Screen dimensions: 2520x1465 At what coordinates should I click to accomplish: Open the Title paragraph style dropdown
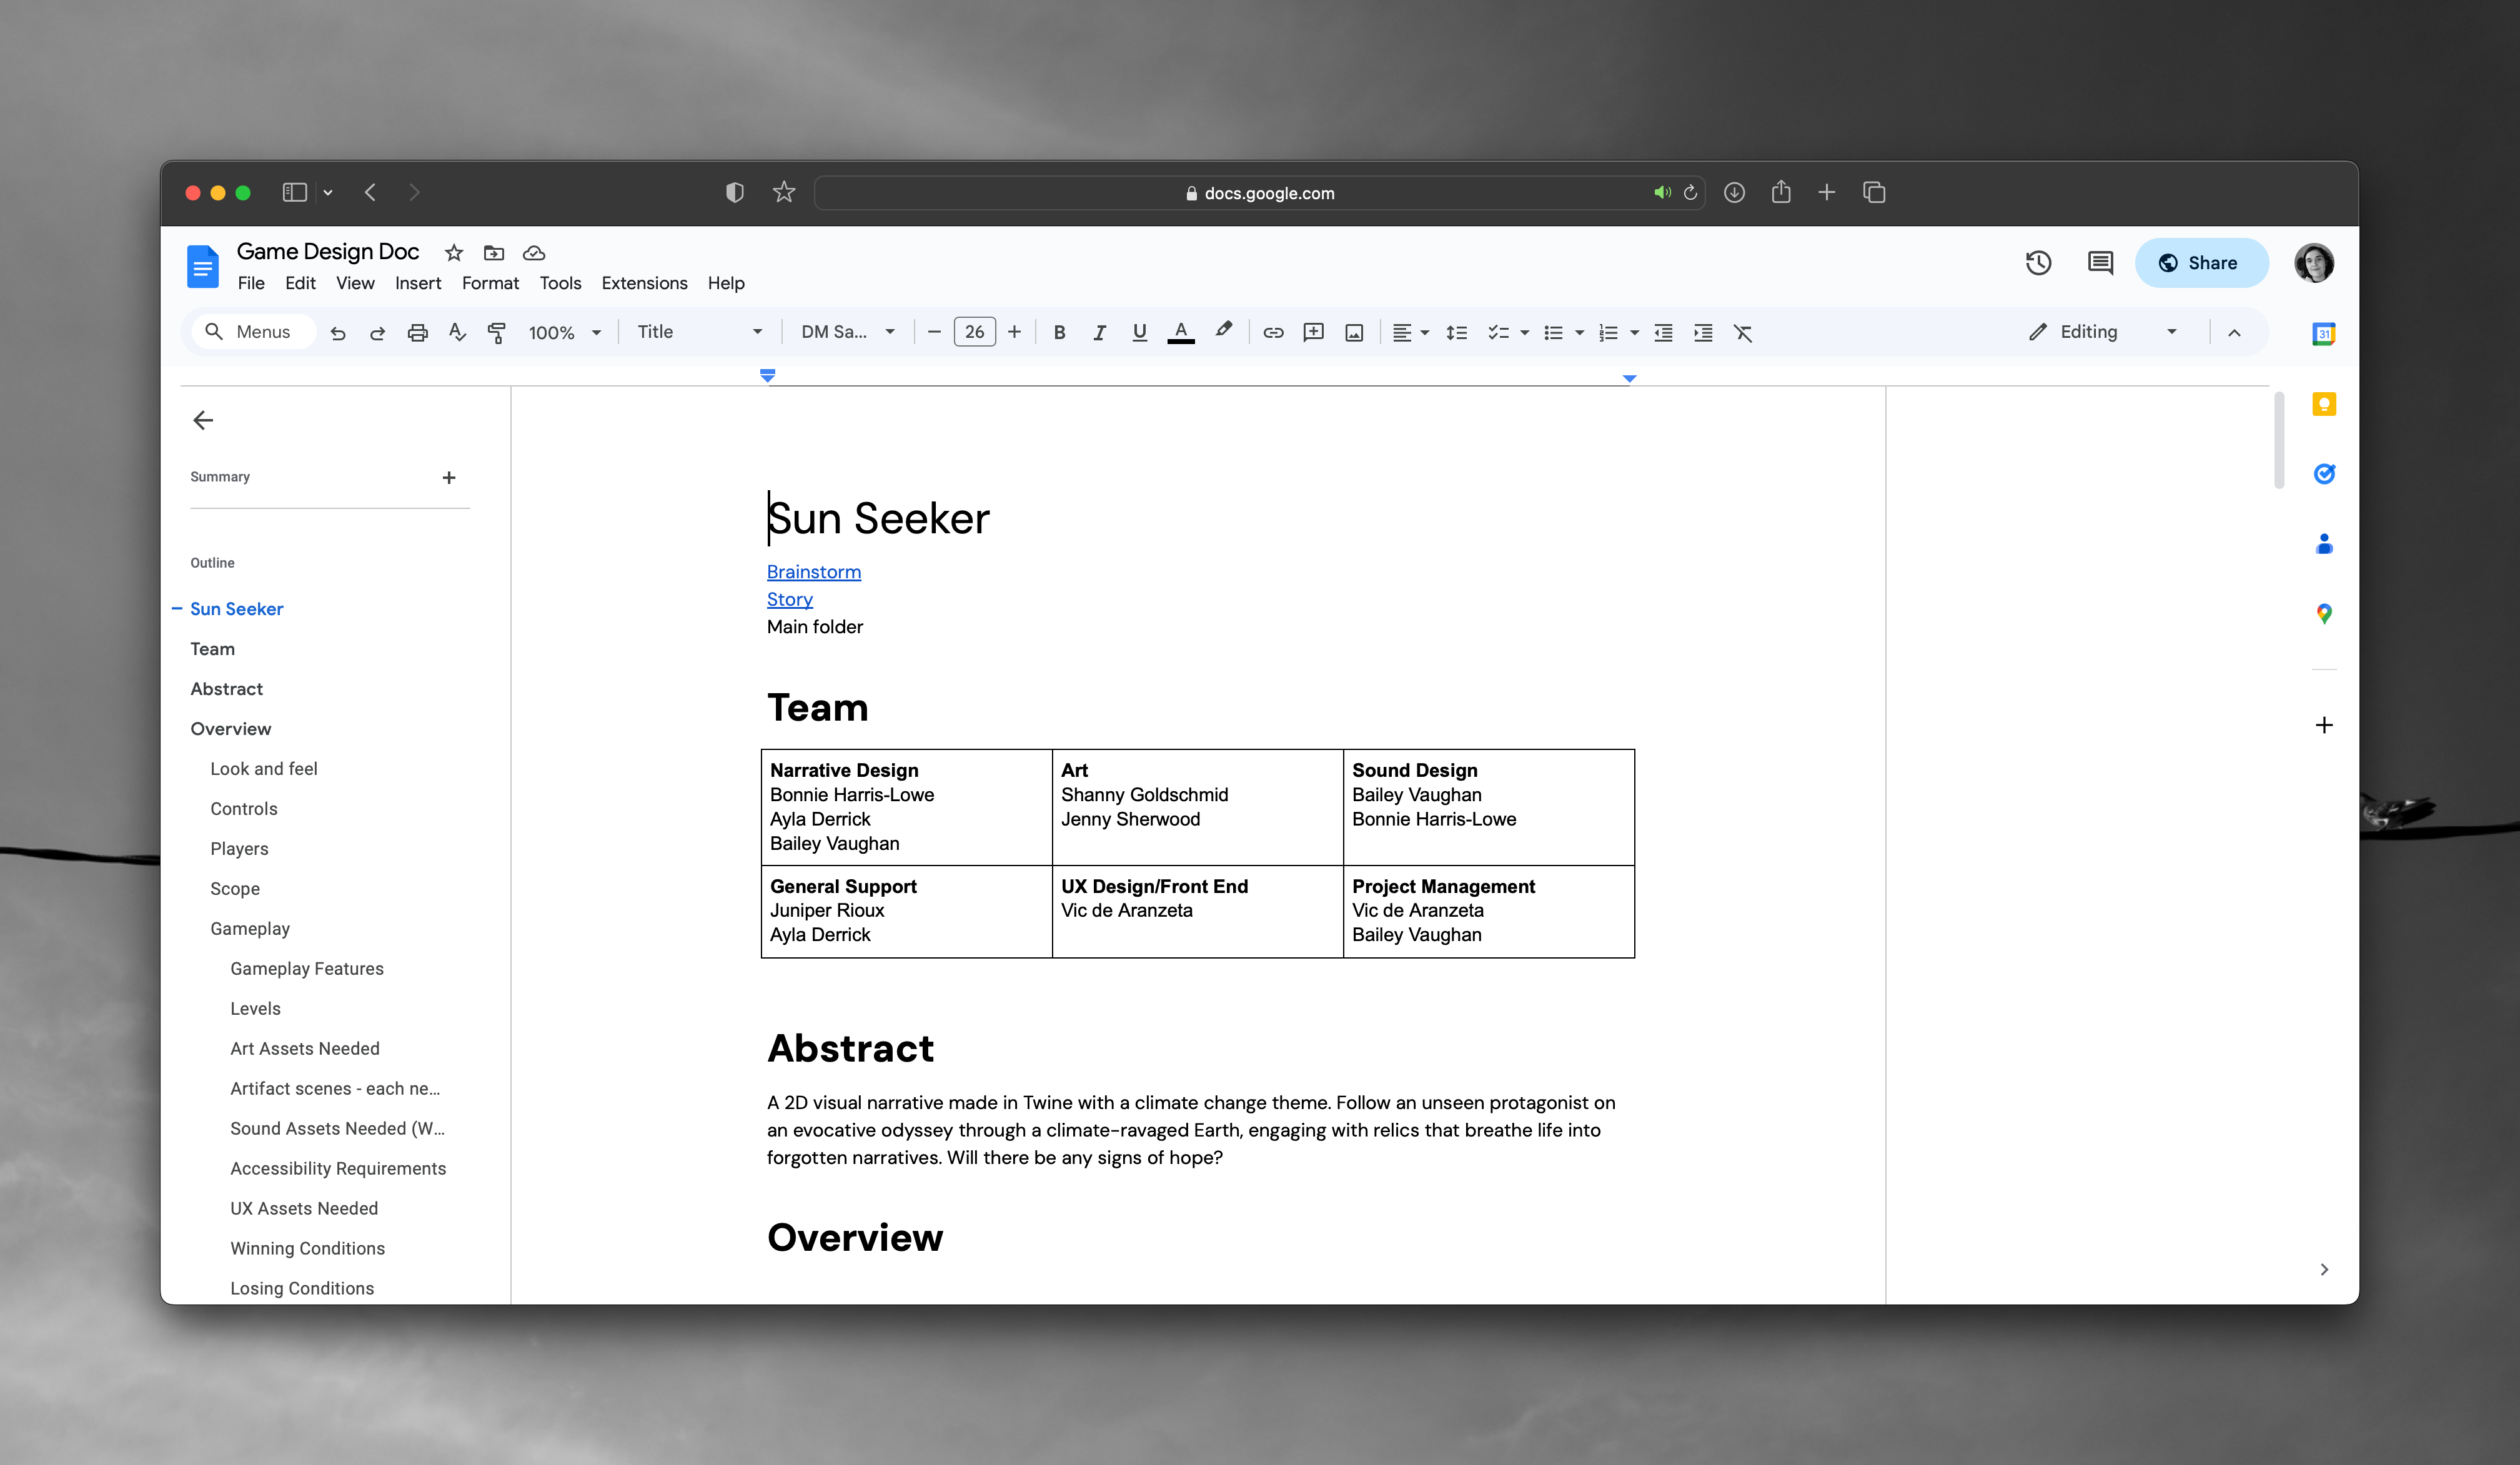tap(699, 332)
